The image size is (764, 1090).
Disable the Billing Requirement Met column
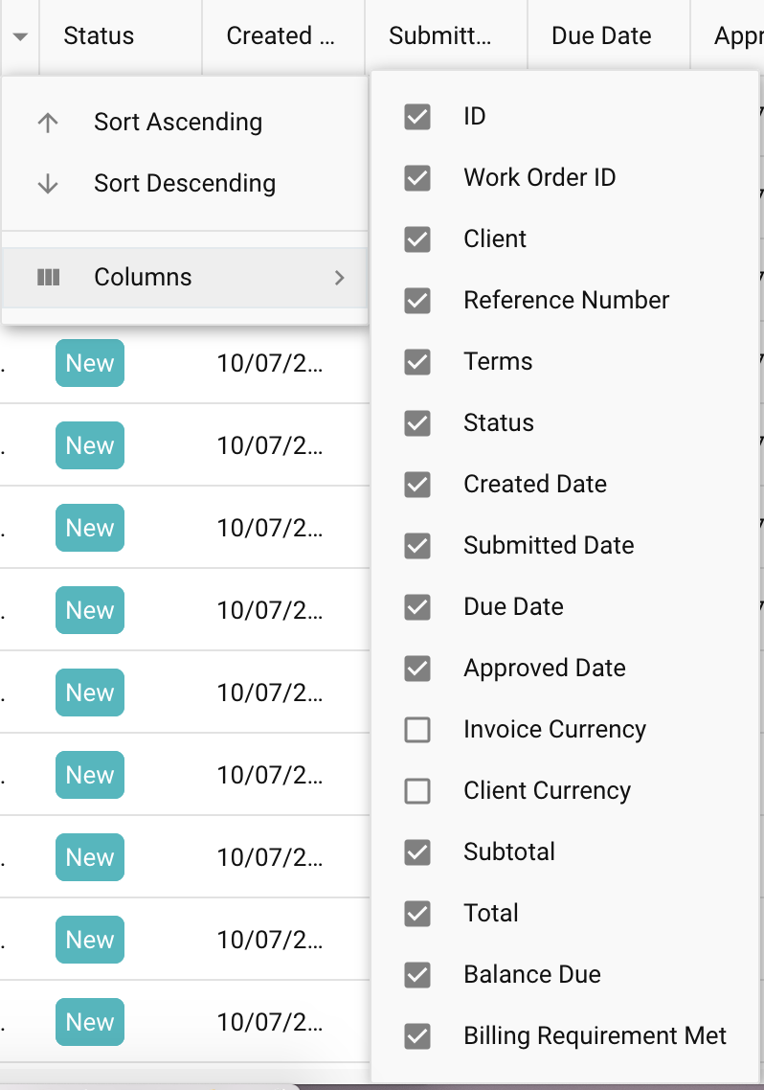(416, 1035)
